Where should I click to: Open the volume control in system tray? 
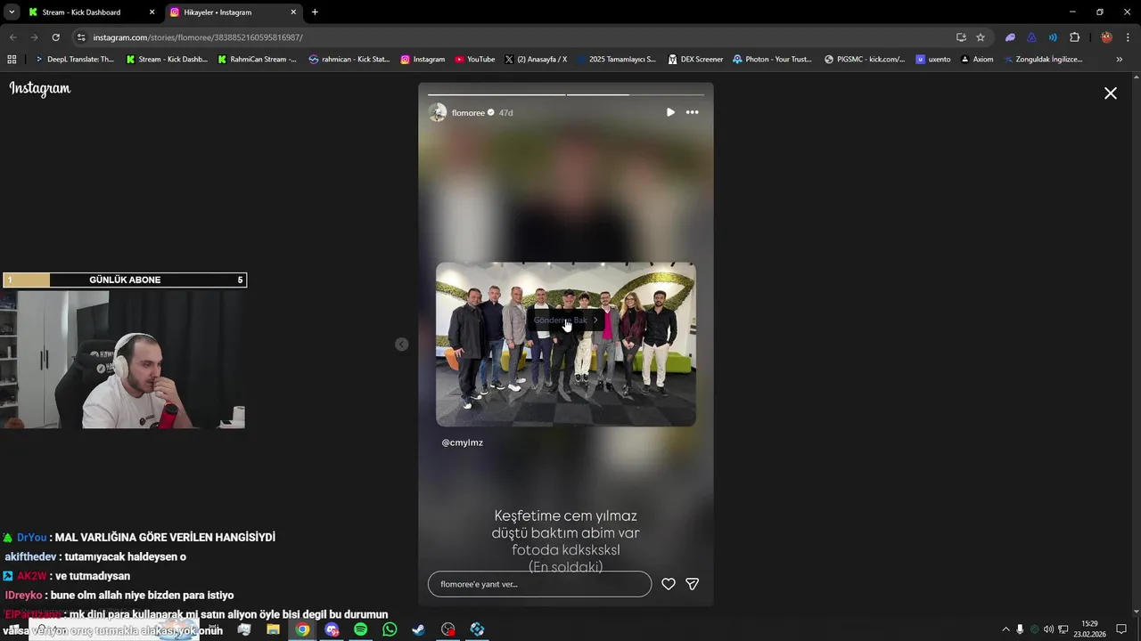click(1048, 629)
